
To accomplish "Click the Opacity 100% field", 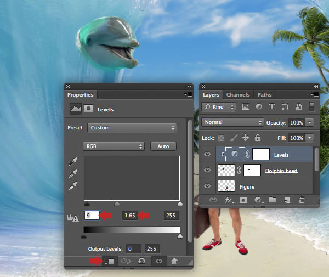I will click(x=297, y=122).
